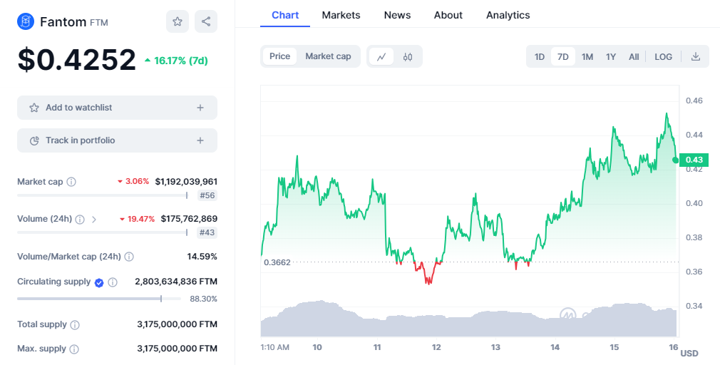
Task: Add to watchlist button
Action: click(117, 108)
